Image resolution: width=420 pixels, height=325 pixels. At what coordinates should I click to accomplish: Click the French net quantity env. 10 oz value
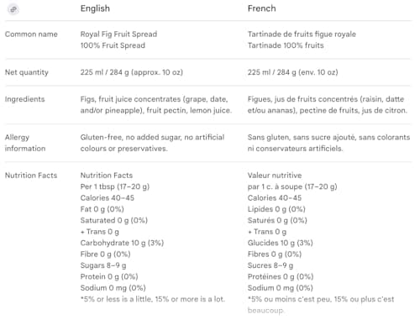tap(292, 72)
